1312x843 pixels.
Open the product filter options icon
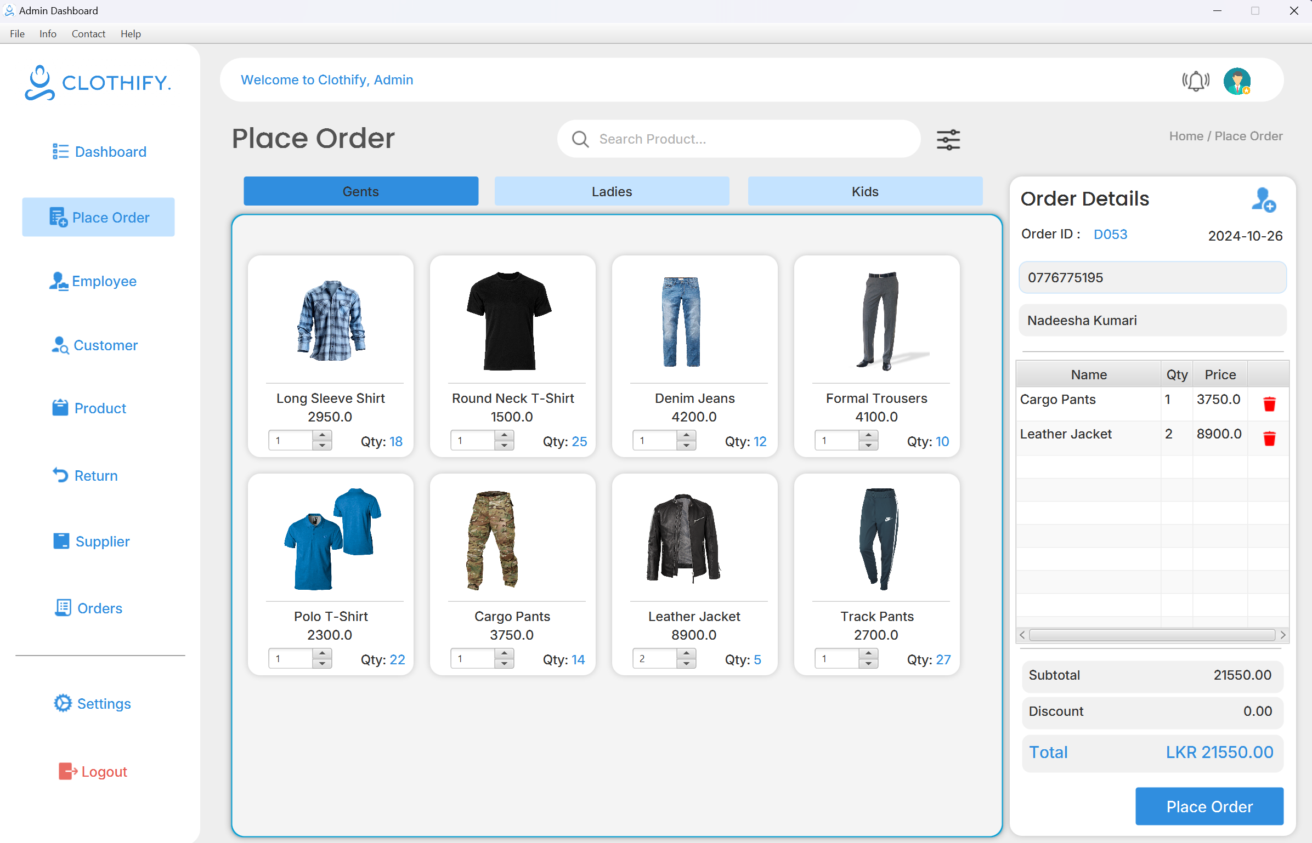click(x=948, y=140)
